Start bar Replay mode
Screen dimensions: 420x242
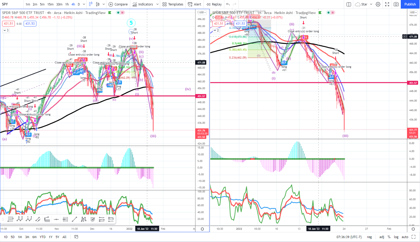tap(214, 4)
